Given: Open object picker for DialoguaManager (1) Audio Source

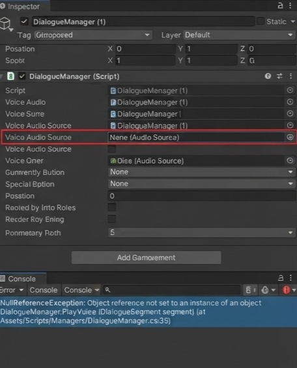Looking at the screenshot, I should click(x=290, y=125).
